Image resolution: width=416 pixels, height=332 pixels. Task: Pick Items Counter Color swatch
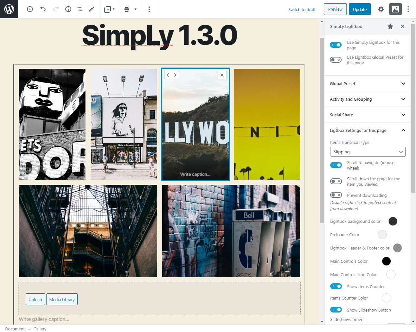point(386,298)
